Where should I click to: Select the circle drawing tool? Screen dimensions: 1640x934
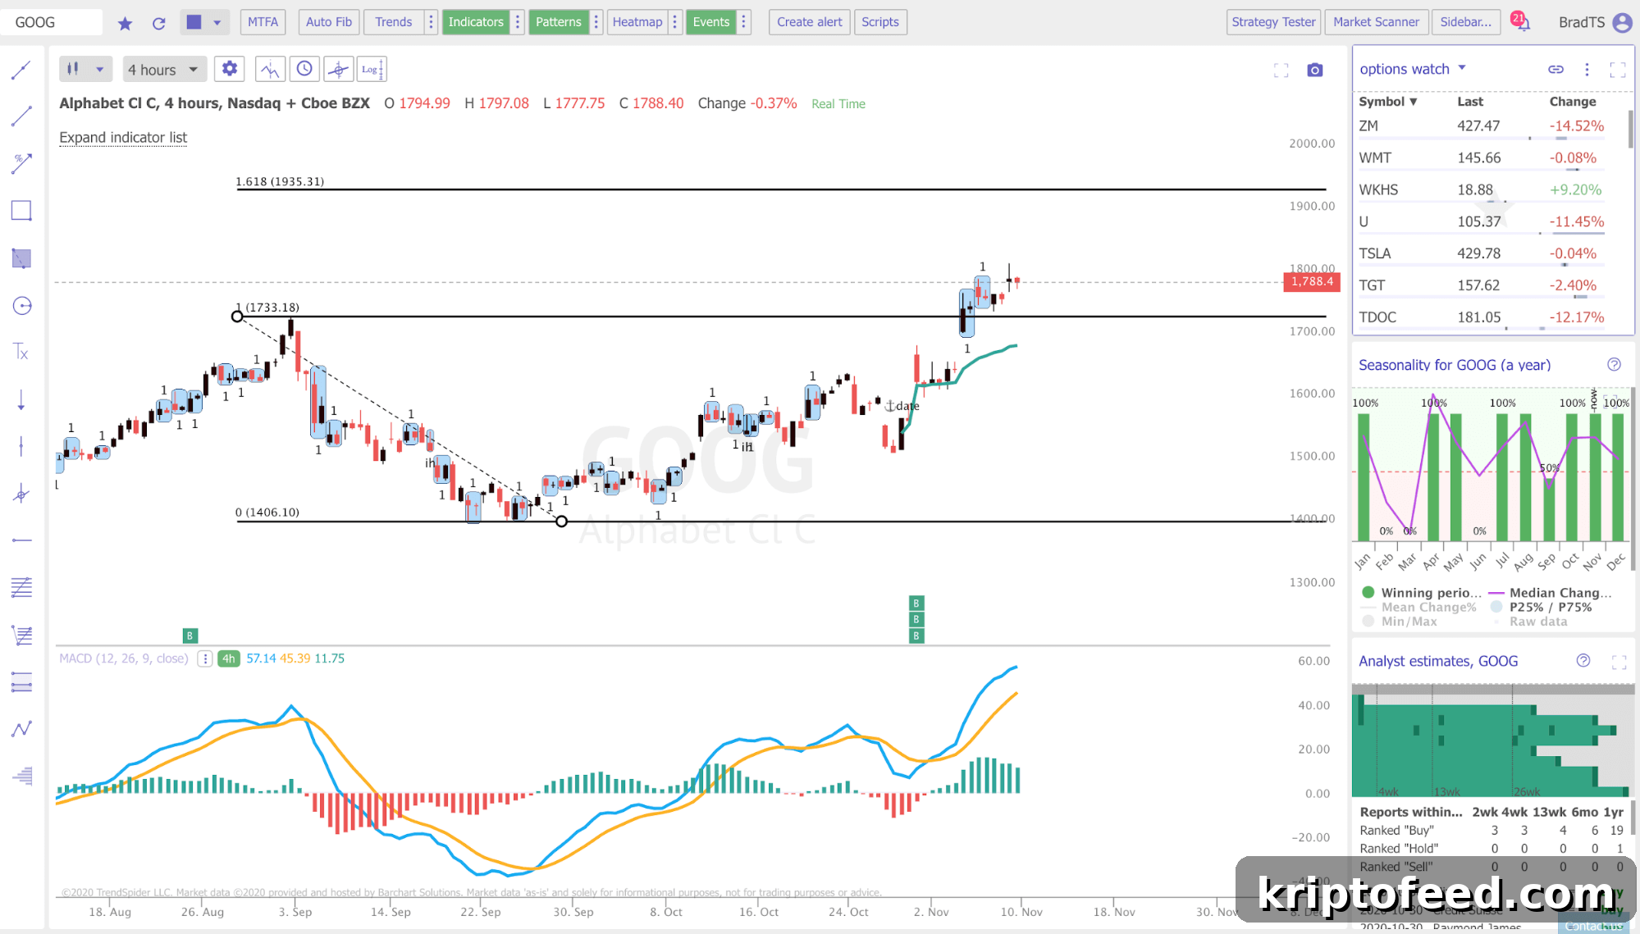click(21, 306)
